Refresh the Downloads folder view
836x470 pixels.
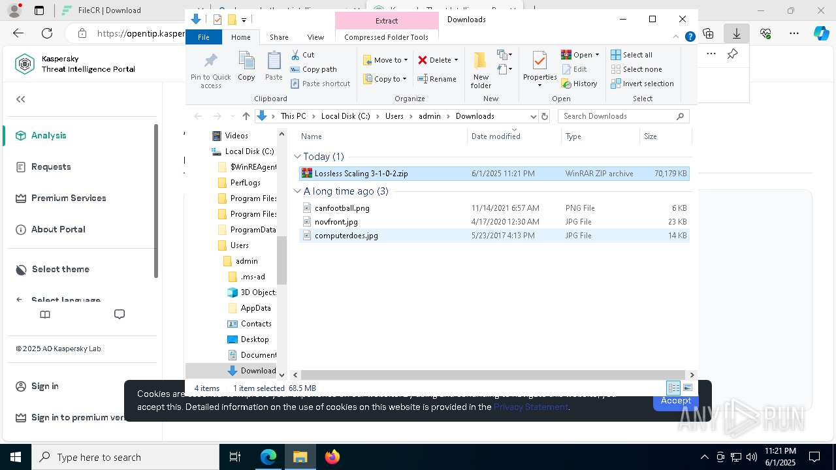pyautogui.click(x=545, y=116)
